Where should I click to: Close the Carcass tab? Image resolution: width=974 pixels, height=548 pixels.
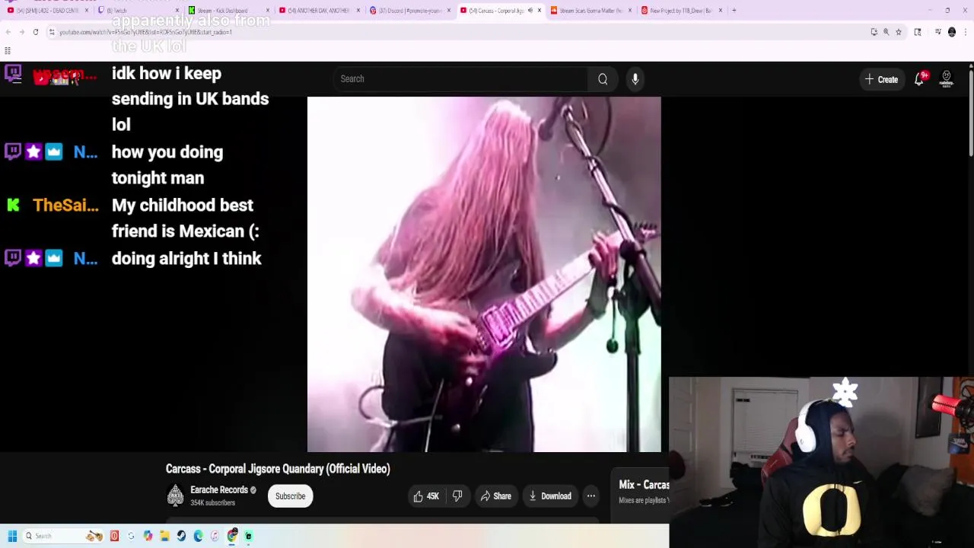[540, 11]
